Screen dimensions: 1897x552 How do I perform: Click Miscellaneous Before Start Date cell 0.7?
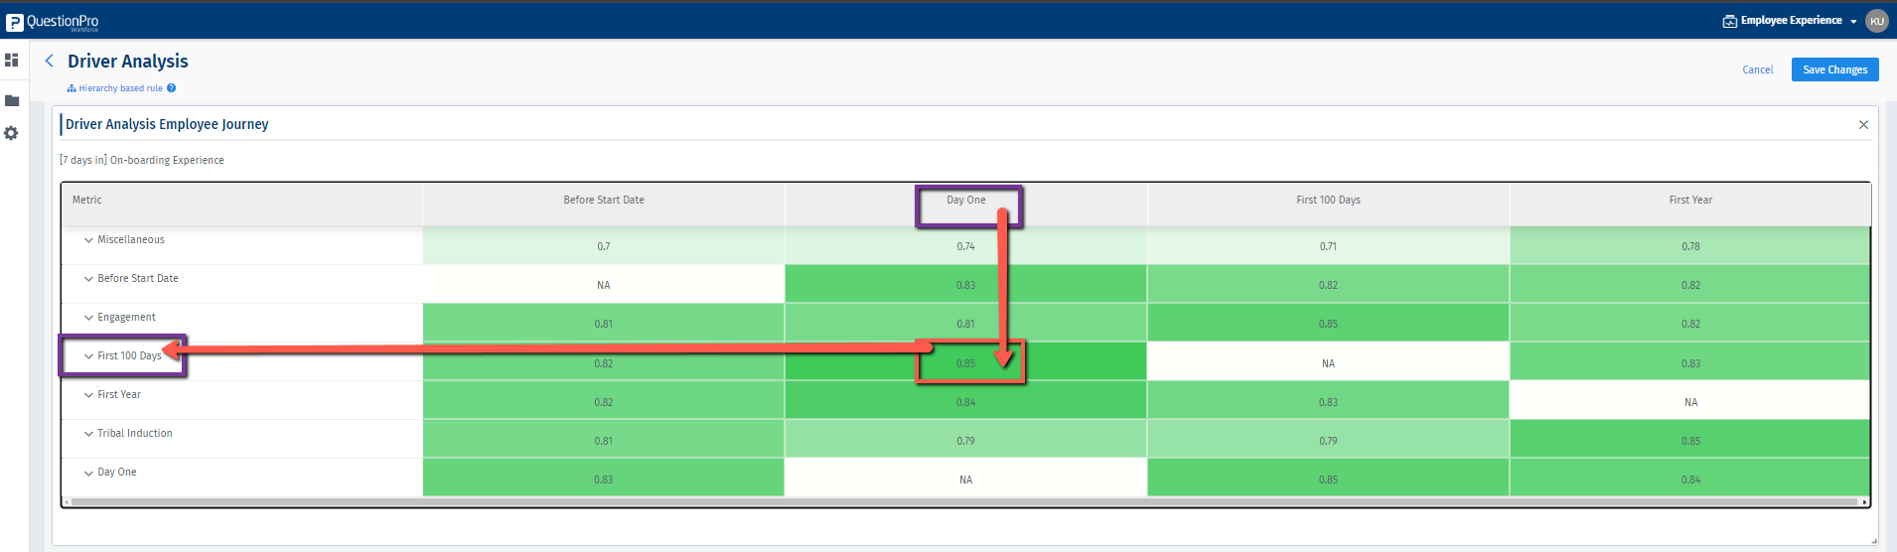[x=604, y=246]
